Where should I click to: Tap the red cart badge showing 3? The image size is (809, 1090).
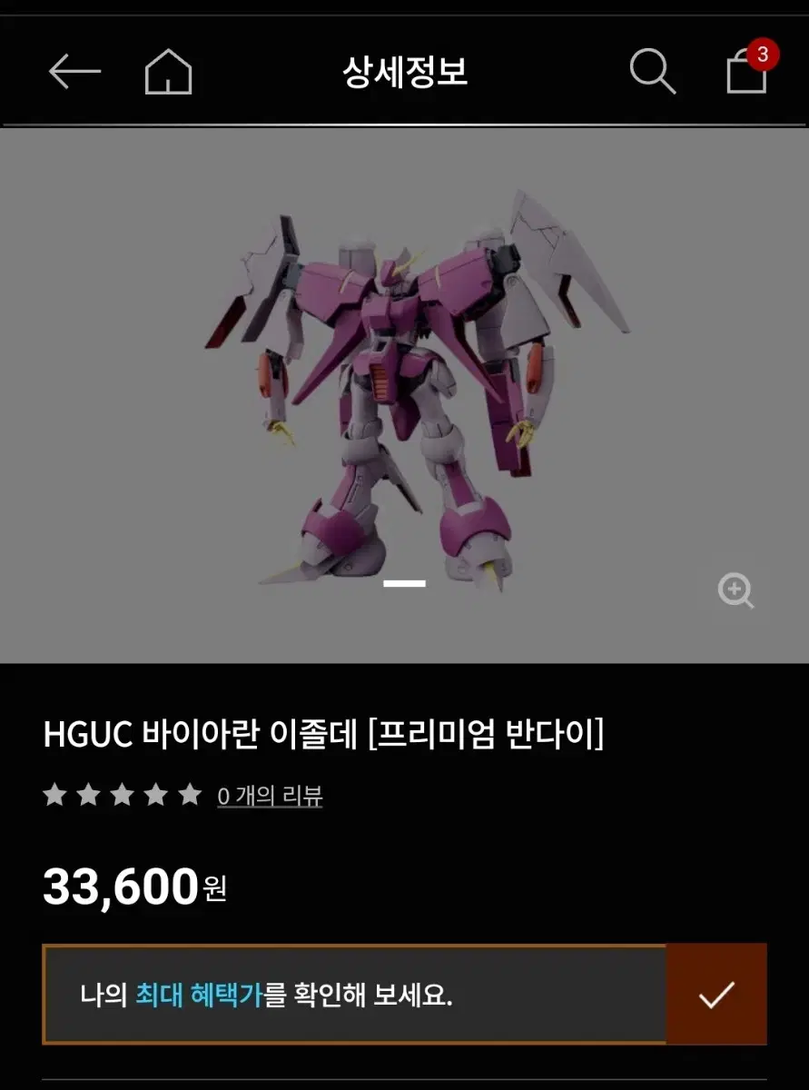[762, 54]
